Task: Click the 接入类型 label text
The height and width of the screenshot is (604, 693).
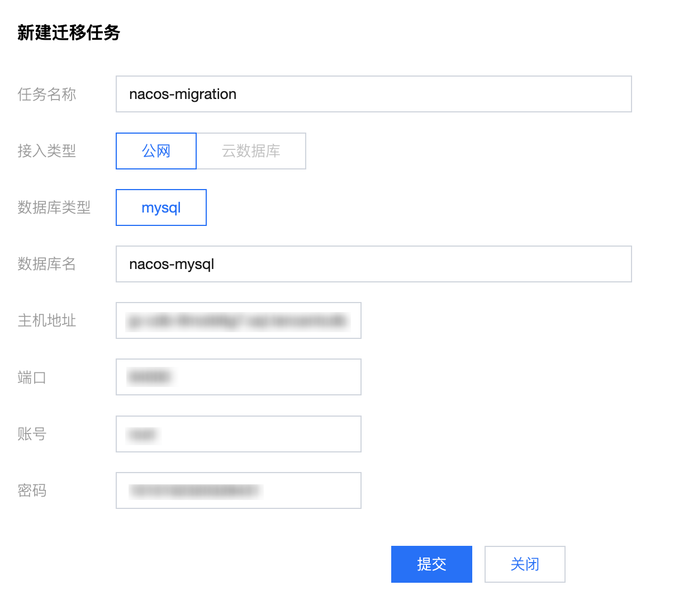Action: coord(46,151)
